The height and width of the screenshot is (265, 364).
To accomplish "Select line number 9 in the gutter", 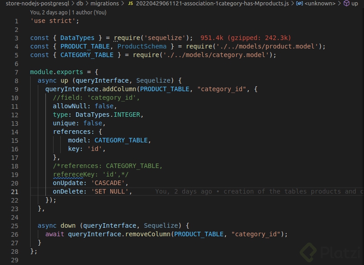I will point(17,89).
